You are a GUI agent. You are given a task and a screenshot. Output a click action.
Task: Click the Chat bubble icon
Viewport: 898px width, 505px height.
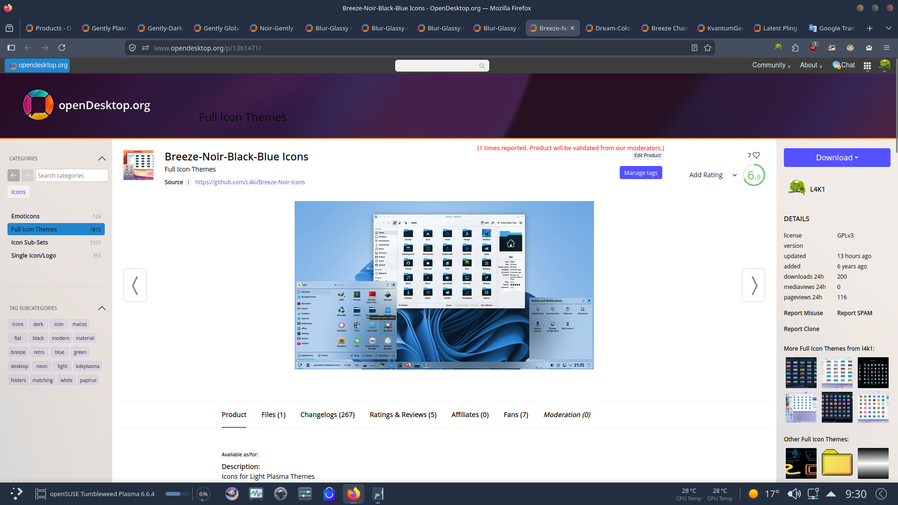pos(837,65)
